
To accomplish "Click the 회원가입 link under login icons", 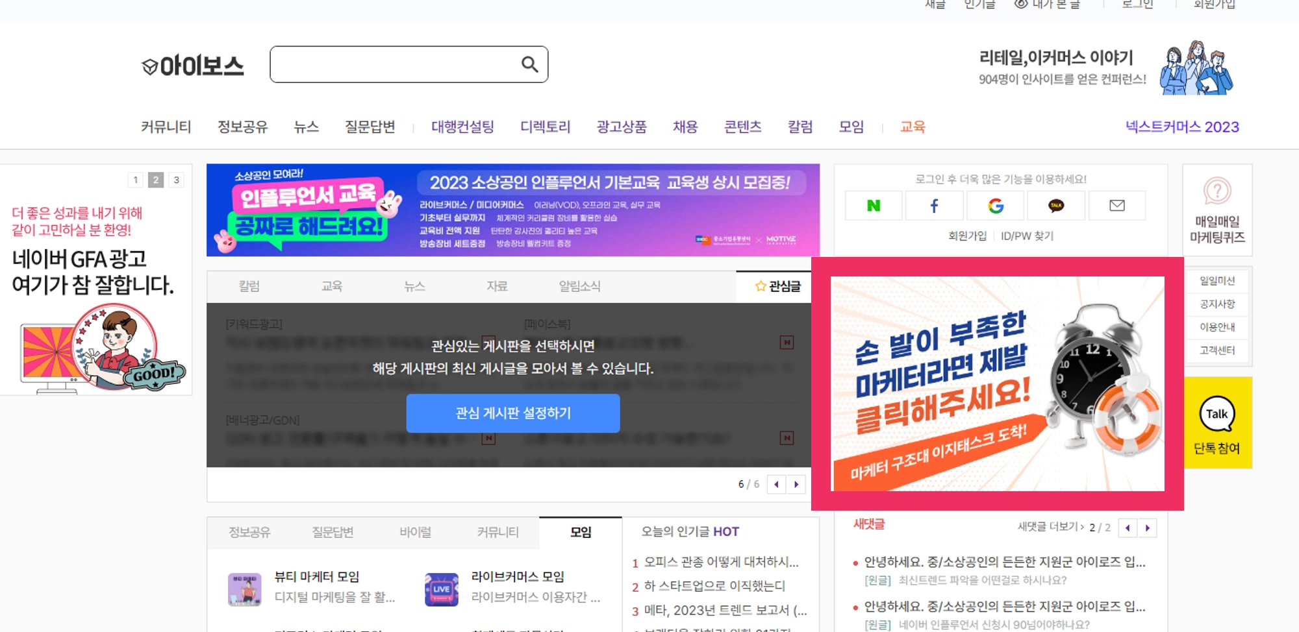I will click(967, 236).
